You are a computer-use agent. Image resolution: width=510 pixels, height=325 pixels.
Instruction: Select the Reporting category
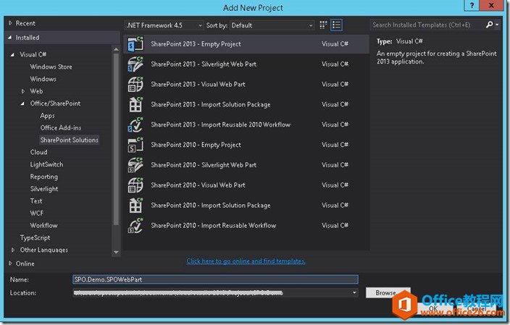click(x=44, y=177)
